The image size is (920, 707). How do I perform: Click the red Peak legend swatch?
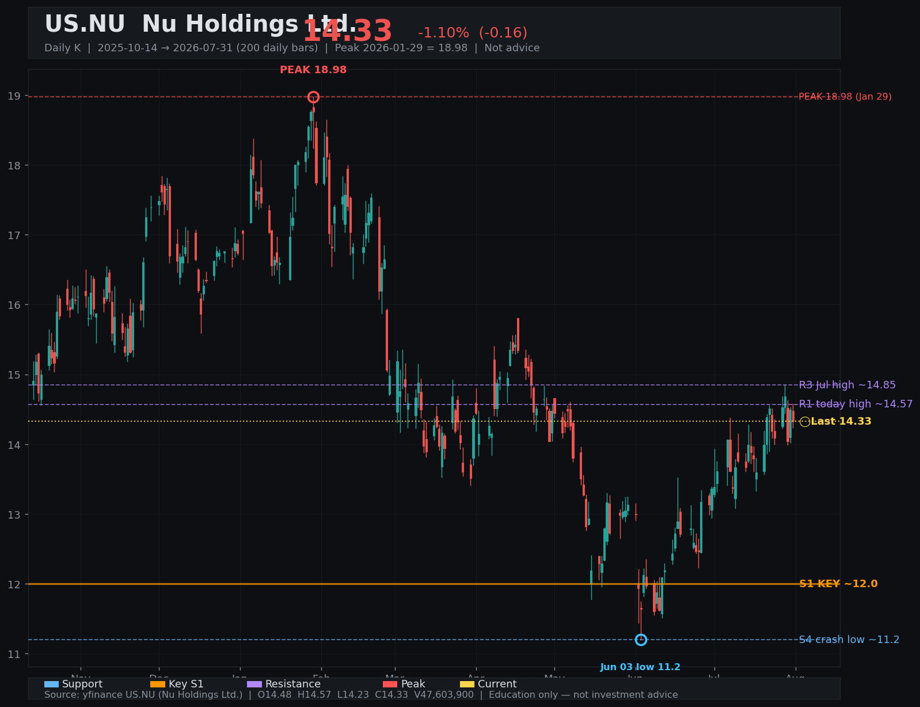point(390,684)
